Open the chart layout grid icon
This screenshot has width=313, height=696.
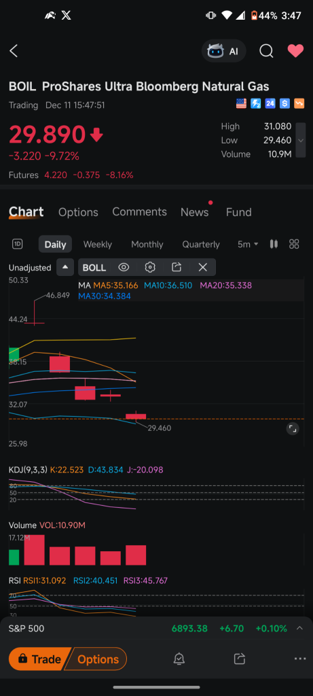(294, 244)
